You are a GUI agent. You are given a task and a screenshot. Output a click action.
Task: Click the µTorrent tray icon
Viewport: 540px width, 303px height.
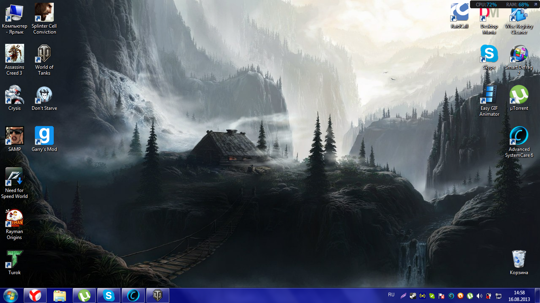470,295
